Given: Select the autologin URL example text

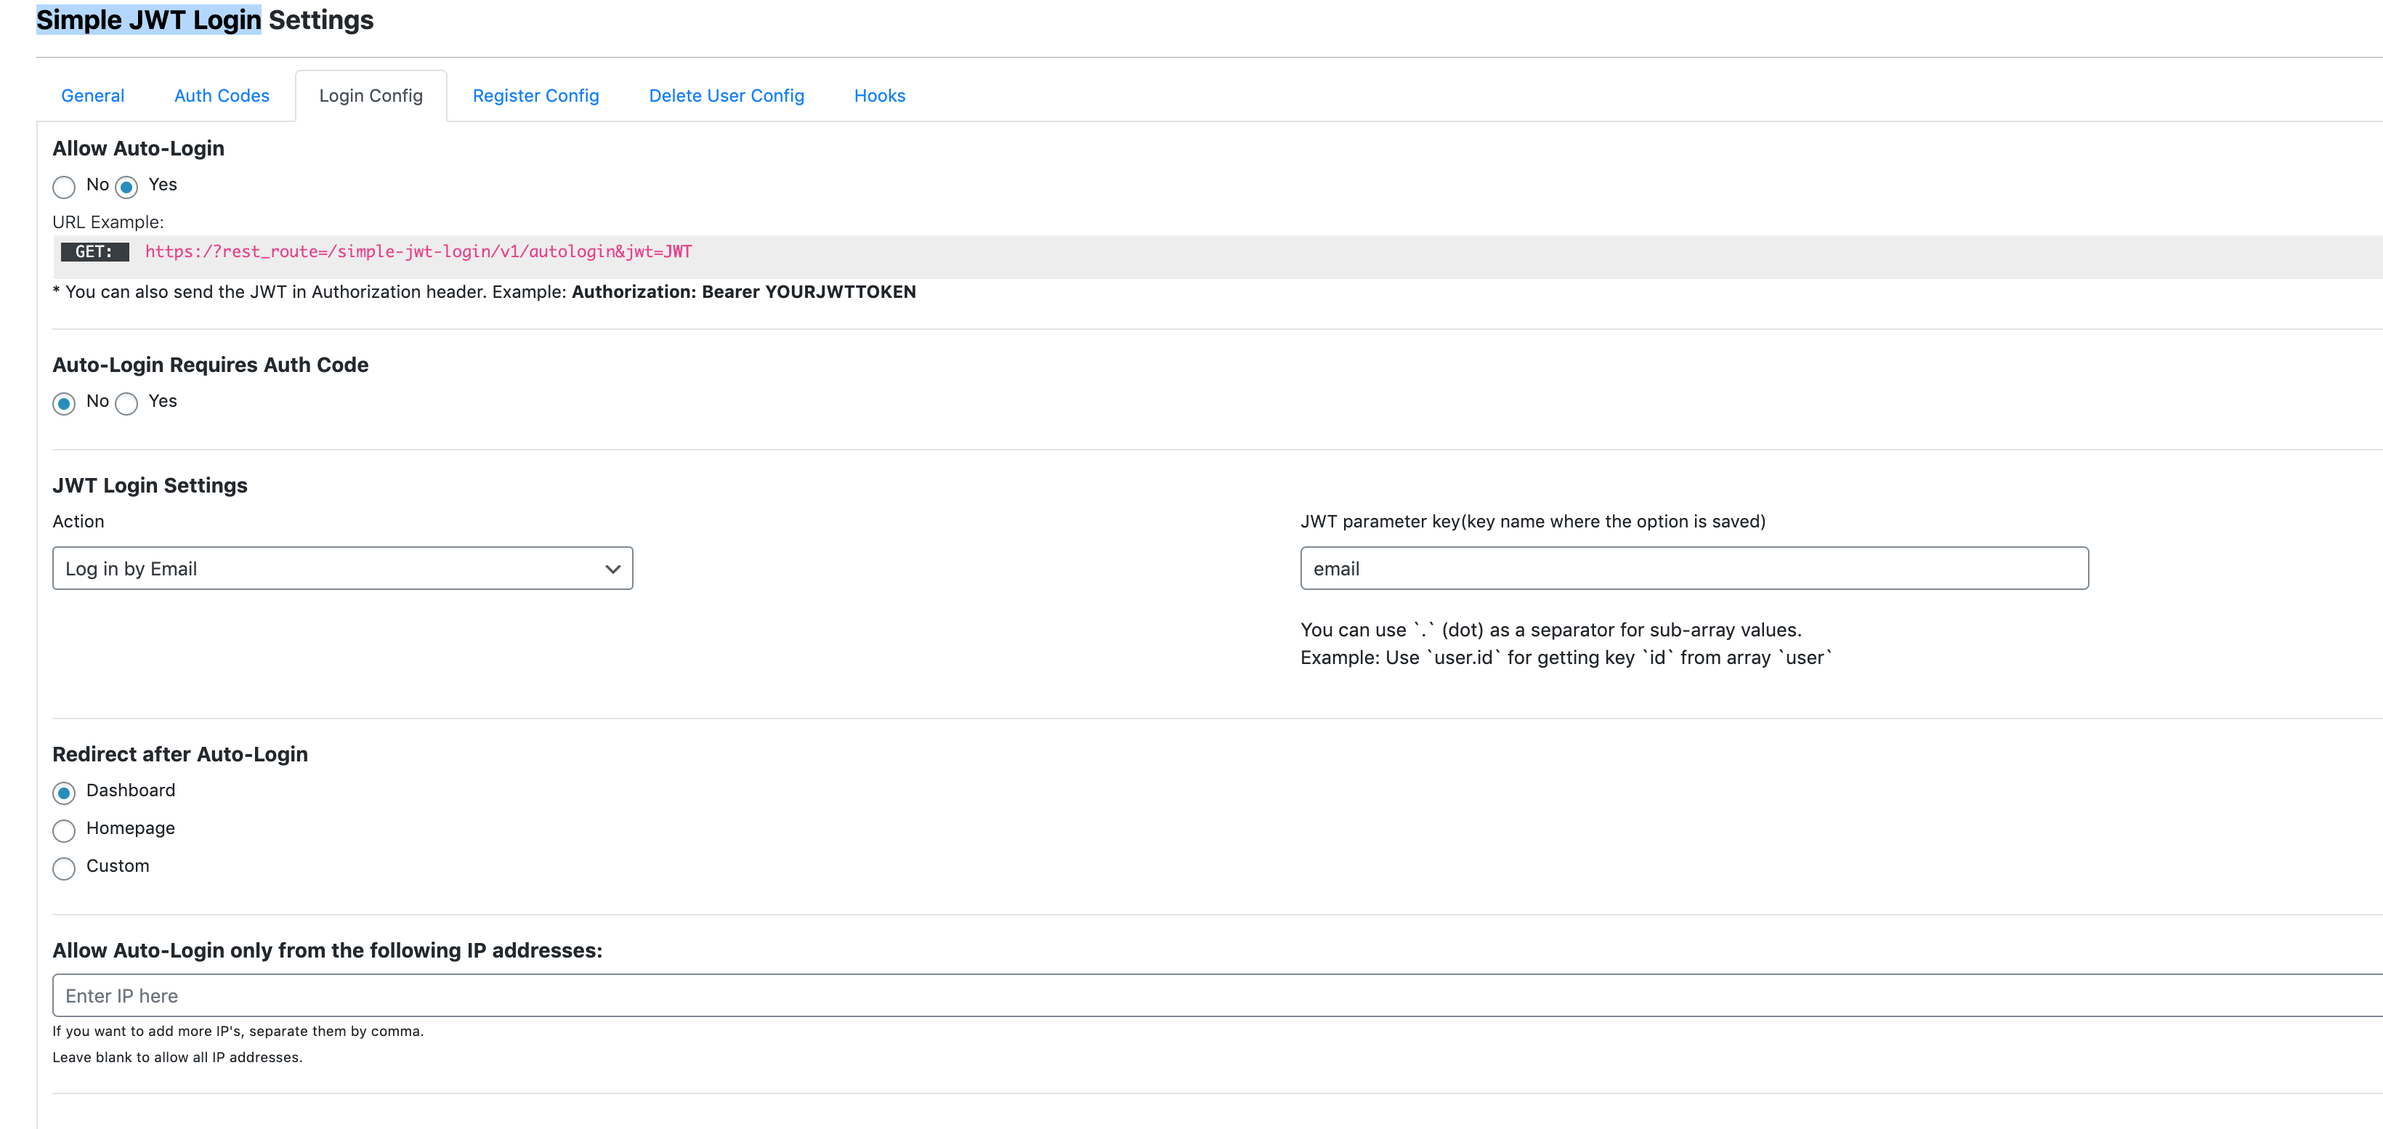Looking at the screenshot, I should [417, 251].
